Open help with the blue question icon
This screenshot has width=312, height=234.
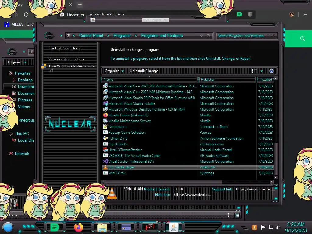coord(271,71)
